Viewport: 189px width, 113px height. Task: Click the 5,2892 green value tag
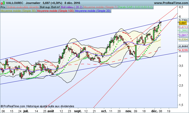click(183, 30)
